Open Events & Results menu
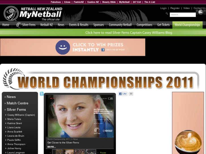The width and height of the screenshot is (206, 154). click(x=79, y=25)
